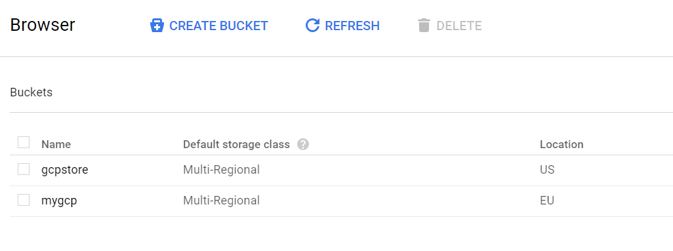Click the Name column header
This screenshot has width=673, height=251.
click(x=56, y=145)
